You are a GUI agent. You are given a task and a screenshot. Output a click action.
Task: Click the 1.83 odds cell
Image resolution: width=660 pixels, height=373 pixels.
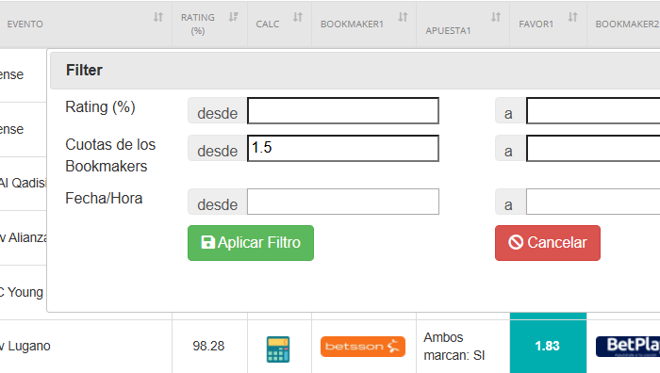coord(548,346)
